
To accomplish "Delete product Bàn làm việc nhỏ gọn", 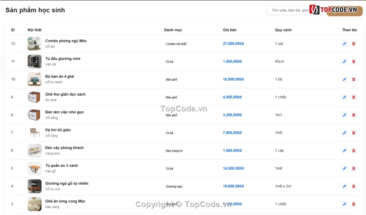I will tap(354, 115).
